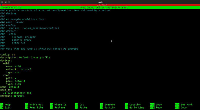Click the 'name: default' line

pos(10,87)
